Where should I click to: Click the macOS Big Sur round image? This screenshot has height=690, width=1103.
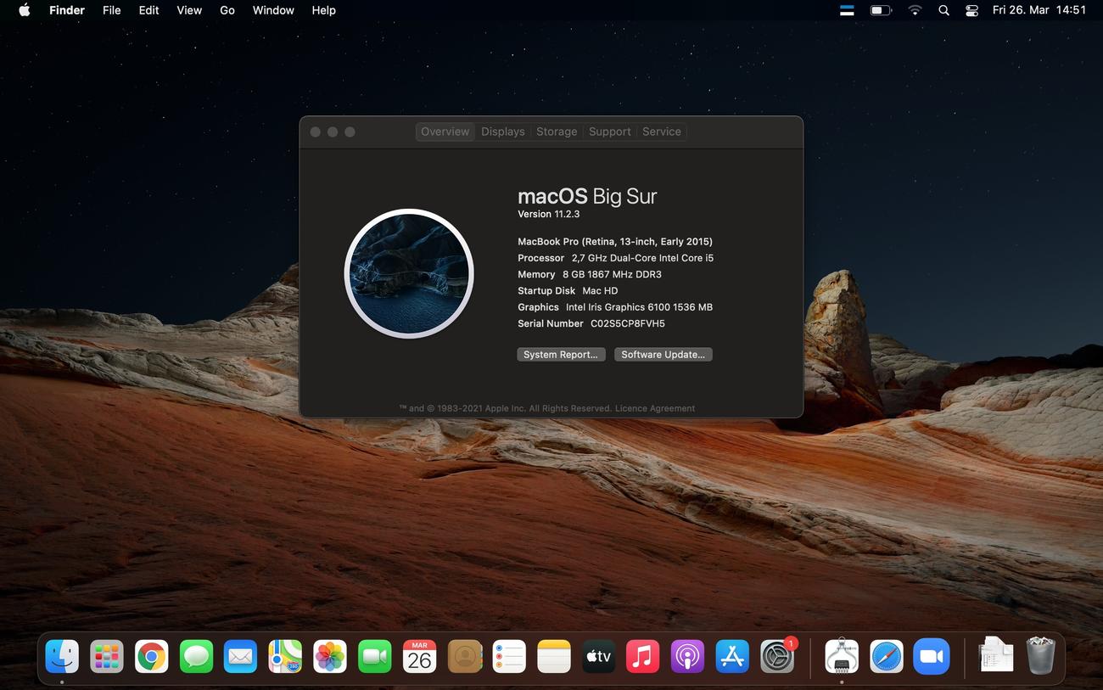pos(409,273)
